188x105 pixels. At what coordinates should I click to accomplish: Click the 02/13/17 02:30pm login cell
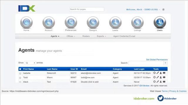point(142,73)
